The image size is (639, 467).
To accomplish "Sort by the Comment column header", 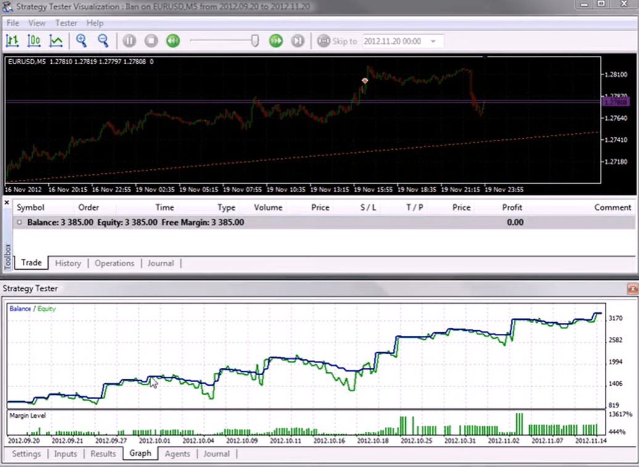I will click(x=612, y=207).
